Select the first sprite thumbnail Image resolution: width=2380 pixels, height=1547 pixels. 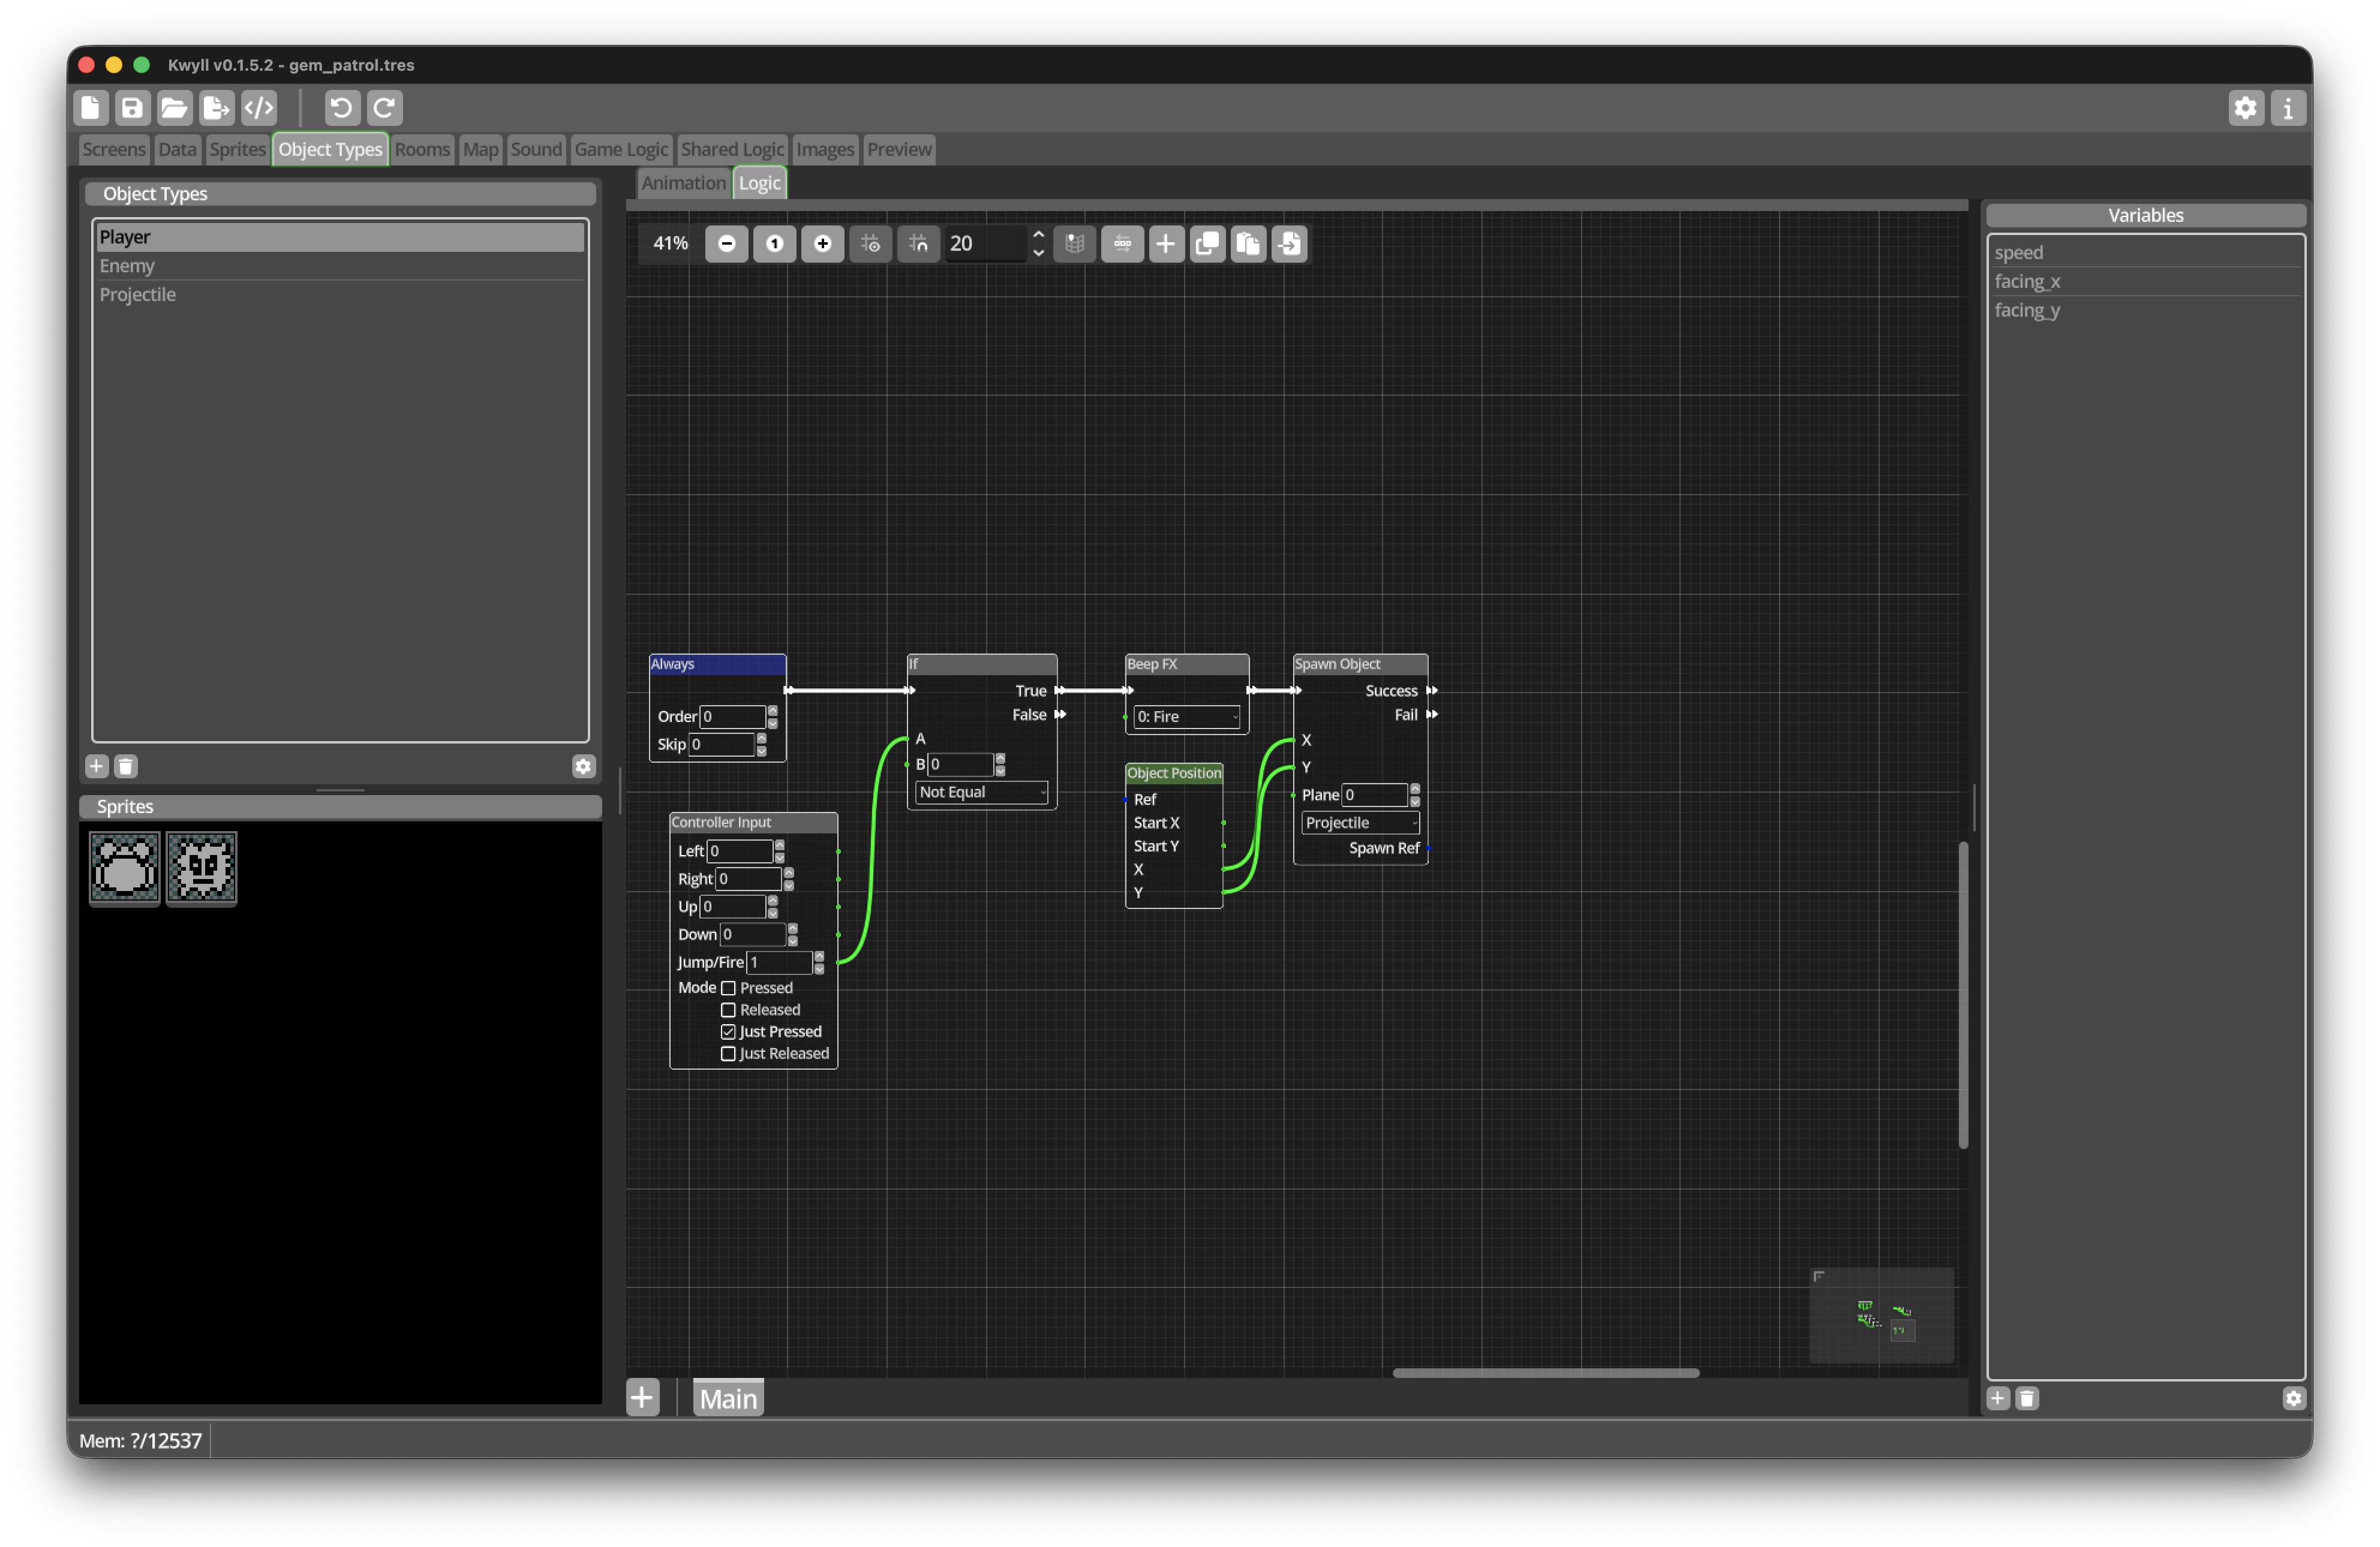tap(124, 869)
